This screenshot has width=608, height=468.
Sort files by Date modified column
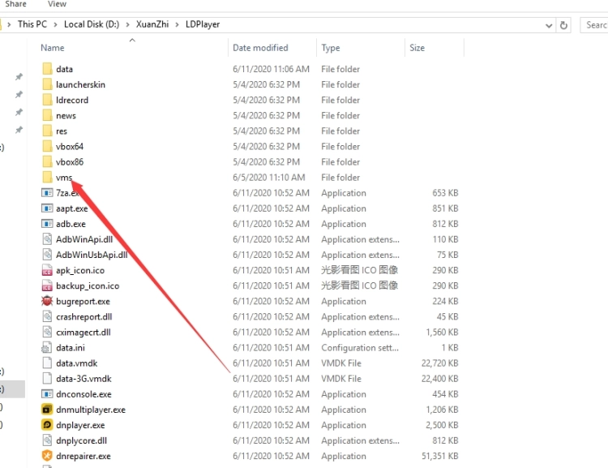[260, 48]
